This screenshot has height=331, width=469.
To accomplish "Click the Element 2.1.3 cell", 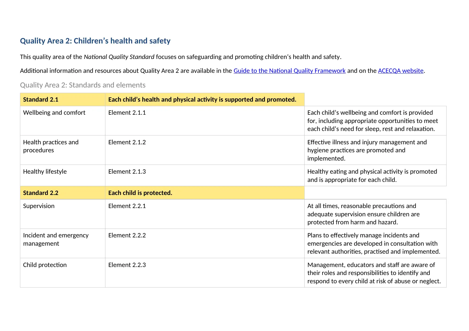I will (205, 175).
